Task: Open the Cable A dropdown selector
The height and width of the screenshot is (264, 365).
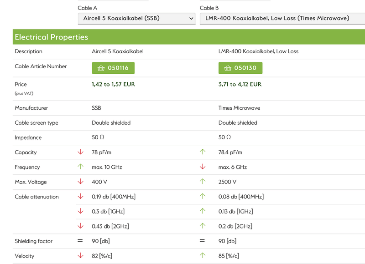Action: (137, 19)
